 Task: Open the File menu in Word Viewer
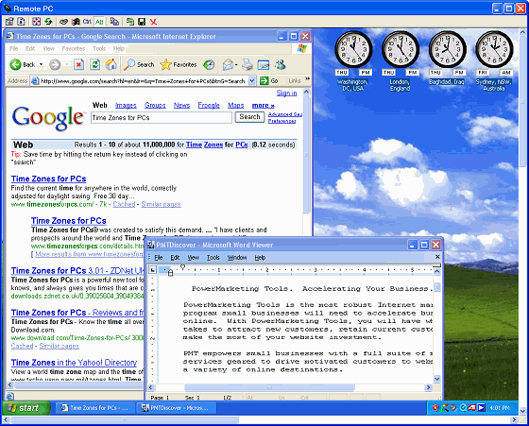(x=159, y=258)
